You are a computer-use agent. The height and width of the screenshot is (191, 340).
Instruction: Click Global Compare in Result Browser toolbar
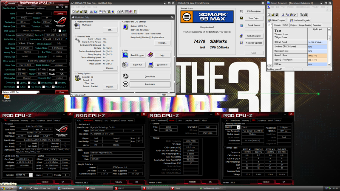(277, 20)
